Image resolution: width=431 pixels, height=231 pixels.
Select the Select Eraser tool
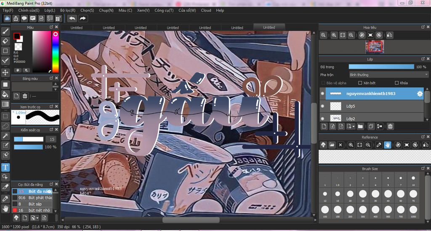click(x=5, y=155)
